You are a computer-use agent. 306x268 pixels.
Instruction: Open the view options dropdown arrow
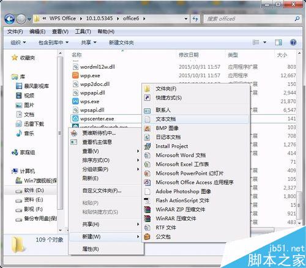coord(265,42)
